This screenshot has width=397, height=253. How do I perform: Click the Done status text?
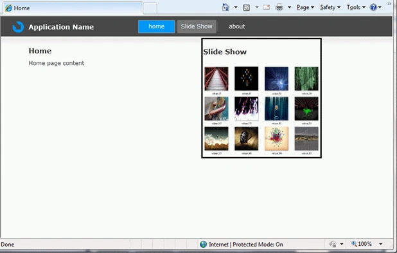coord(8,245)
